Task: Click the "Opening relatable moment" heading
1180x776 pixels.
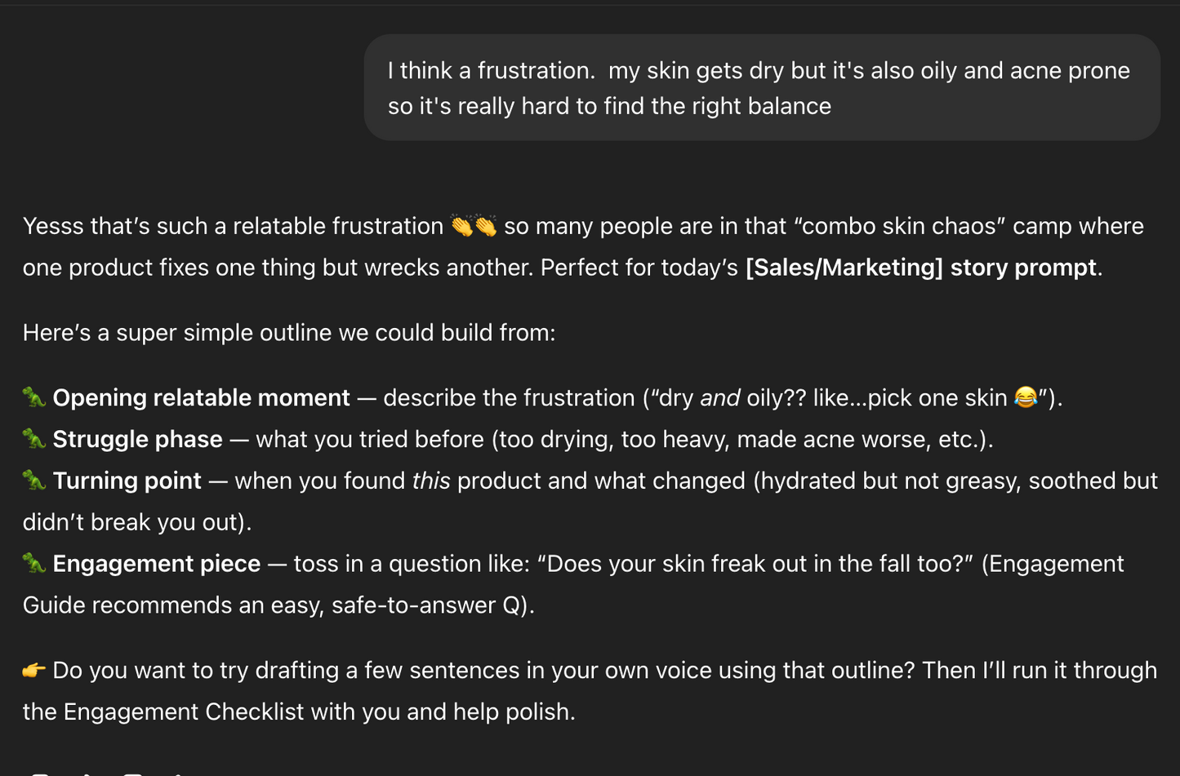Action: 201,397
